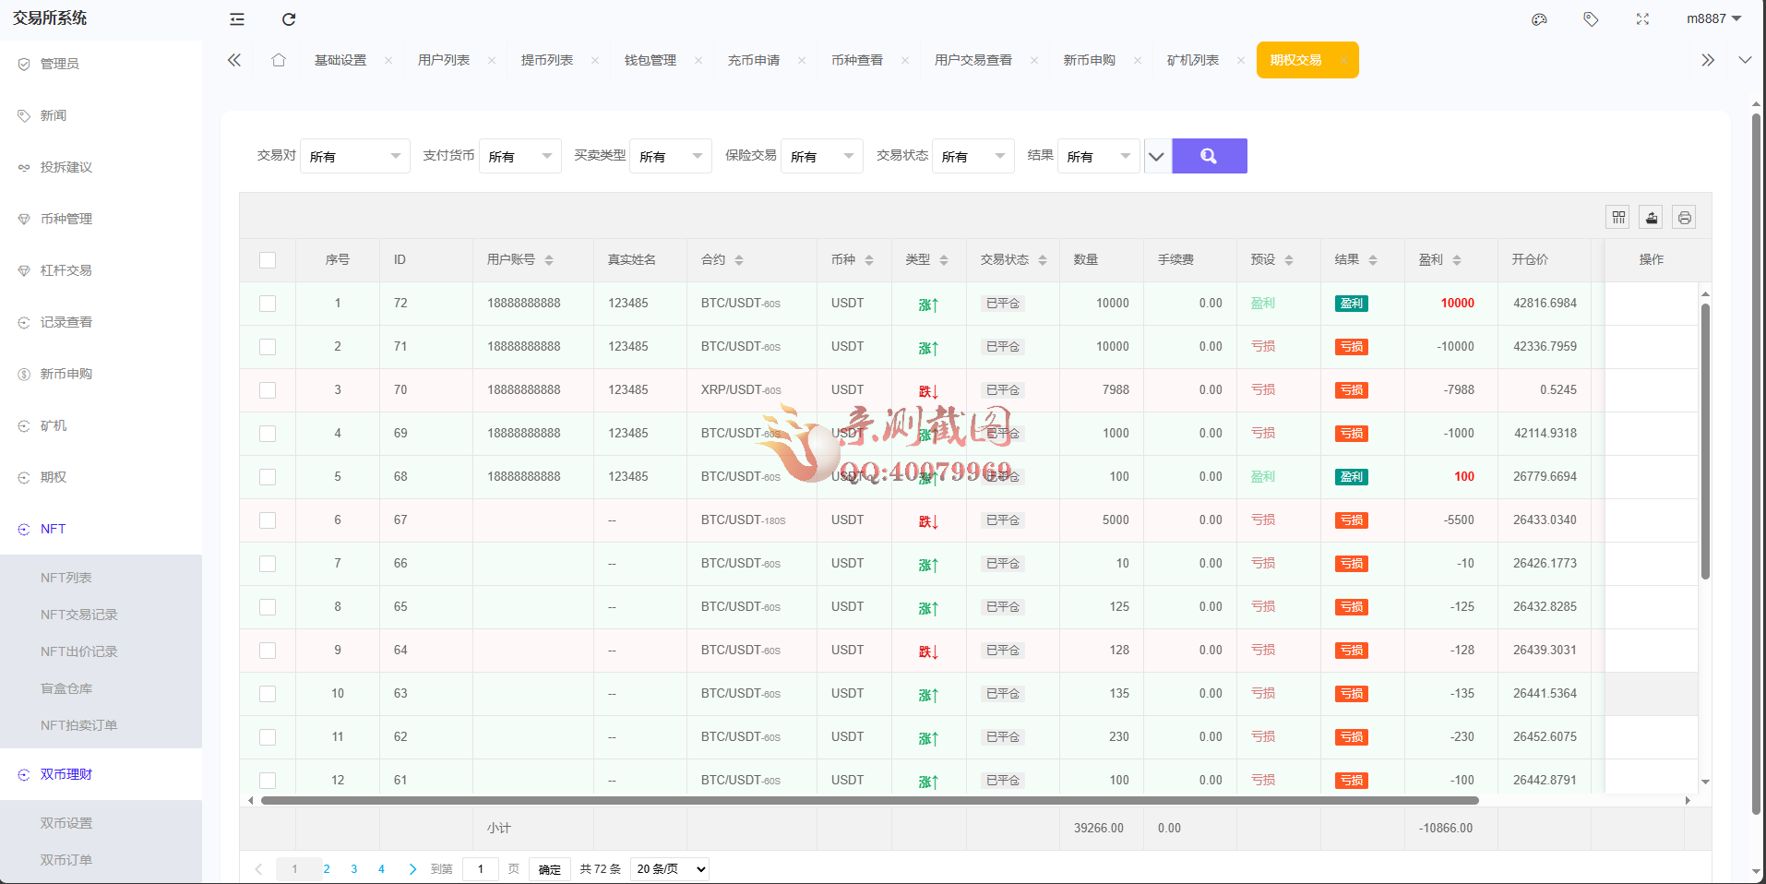The image size is (1766, 884).
Task: Tick the select-all checkbox in table header
Action: point(268,260)
